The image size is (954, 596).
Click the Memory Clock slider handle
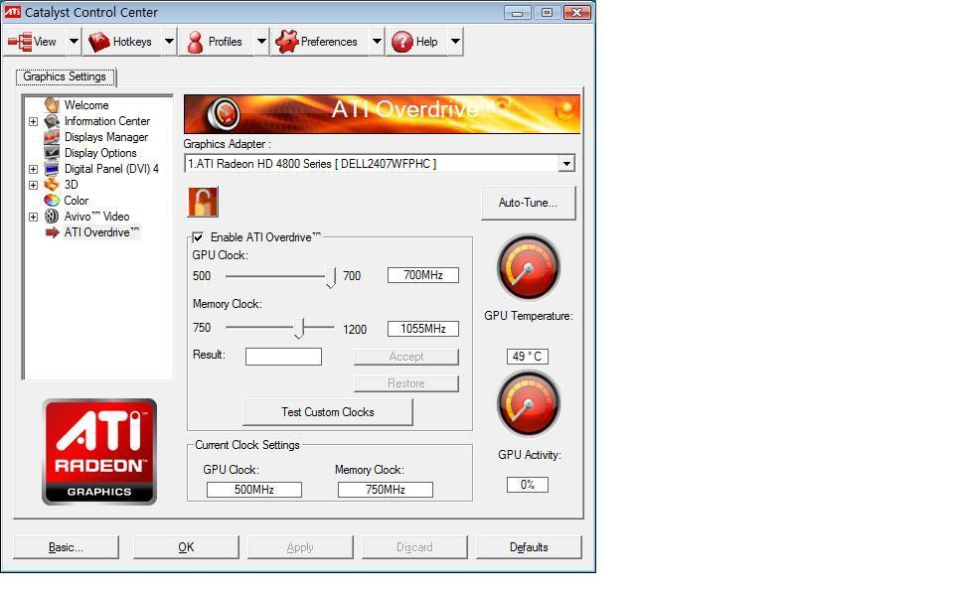tap(298, 328)
